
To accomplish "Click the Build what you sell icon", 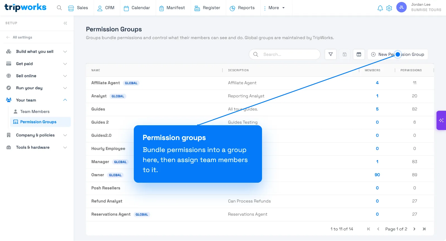I will [x=9, y=52].
